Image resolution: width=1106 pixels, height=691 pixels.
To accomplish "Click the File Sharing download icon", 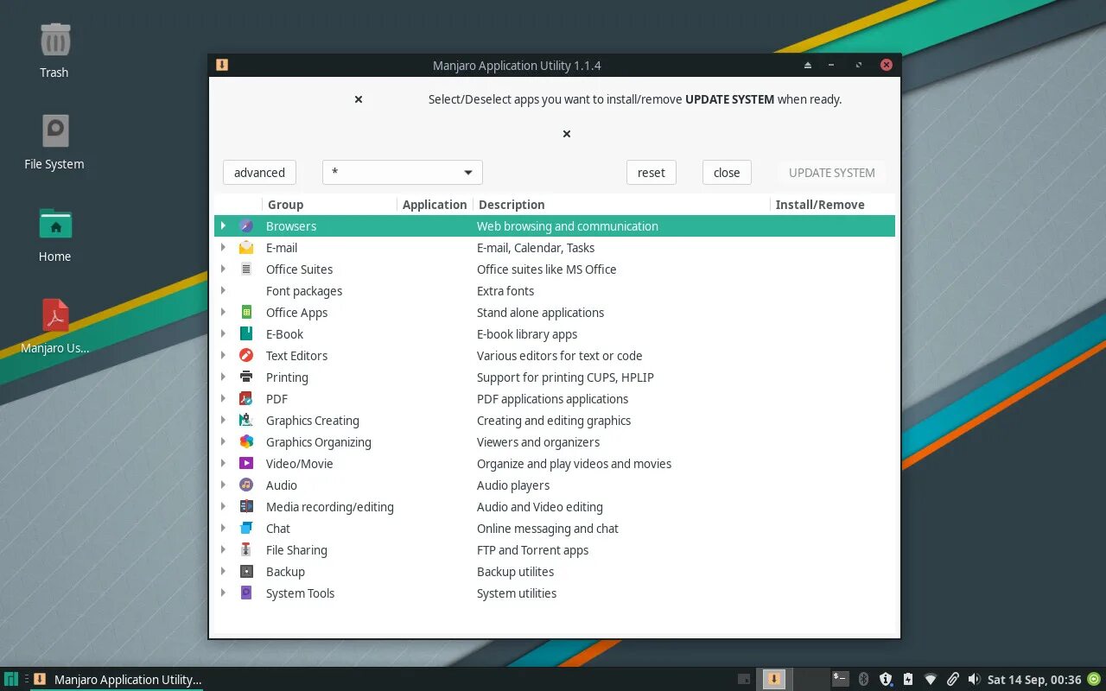I will pos(246,549).
